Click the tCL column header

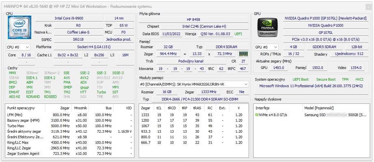click(159, 108)
